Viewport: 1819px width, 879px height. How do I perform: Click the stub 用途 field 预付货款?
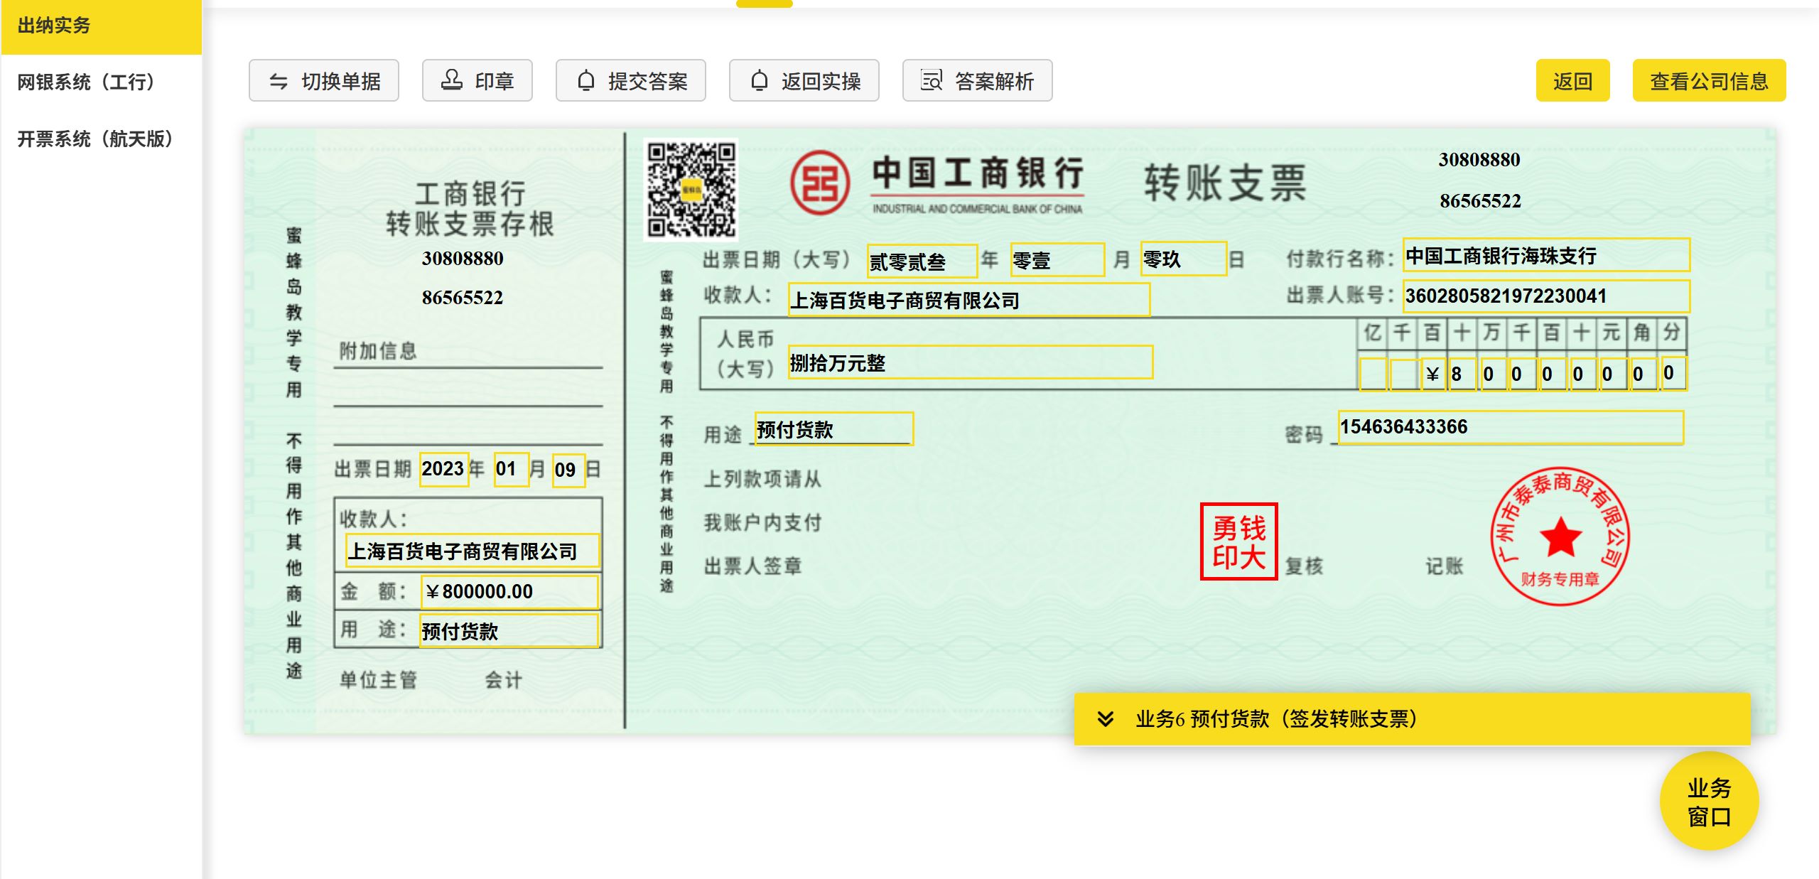(x=510, y=630)
